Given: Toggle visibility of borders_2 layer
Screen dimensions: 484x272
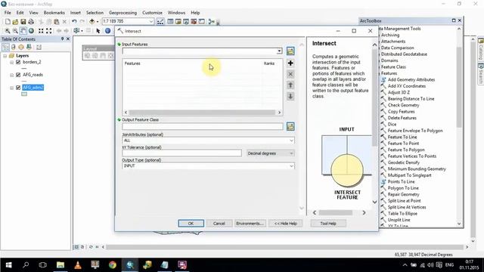Looking at the screenshot, I should coord(18,62).
